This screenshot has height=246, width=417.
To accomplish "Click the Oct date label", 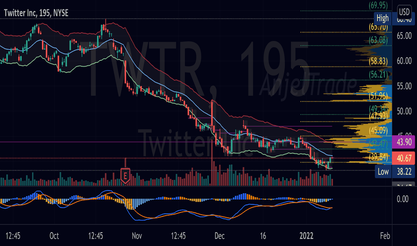I will click(54, 236).
